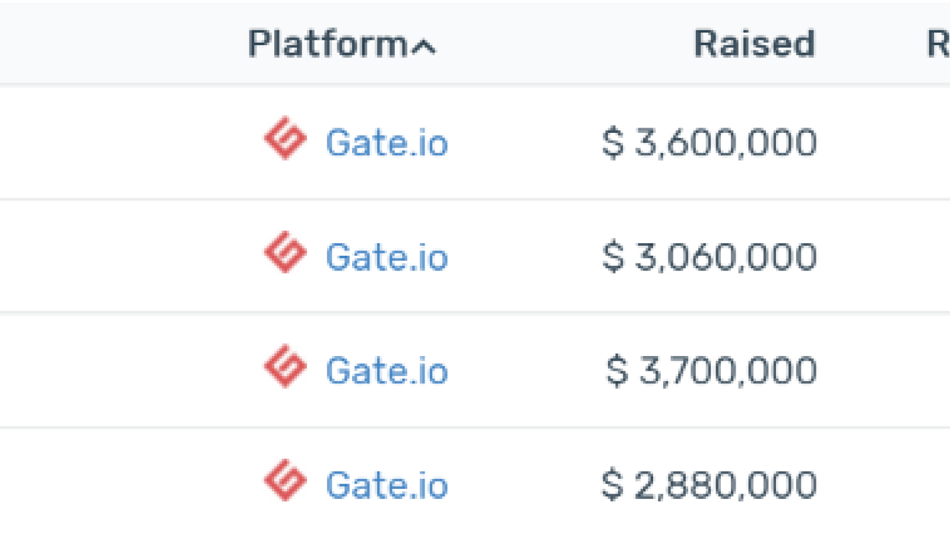
Task: Click the $ 3,700,000 raised amount
Action: pos(711,371)
